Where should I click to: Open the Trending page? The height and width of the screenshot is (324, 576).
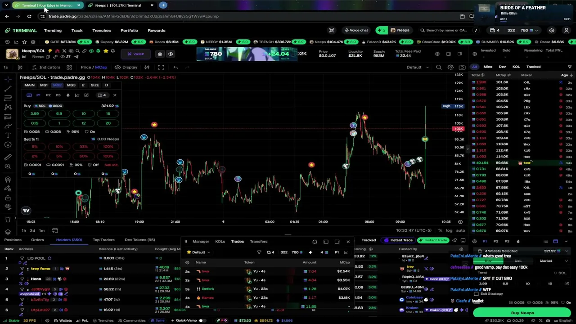(x=53, y=31)
